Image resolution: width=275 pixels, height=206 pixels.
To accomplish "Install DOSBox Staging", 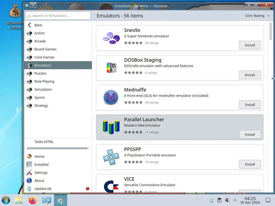I will coord(250,75).
